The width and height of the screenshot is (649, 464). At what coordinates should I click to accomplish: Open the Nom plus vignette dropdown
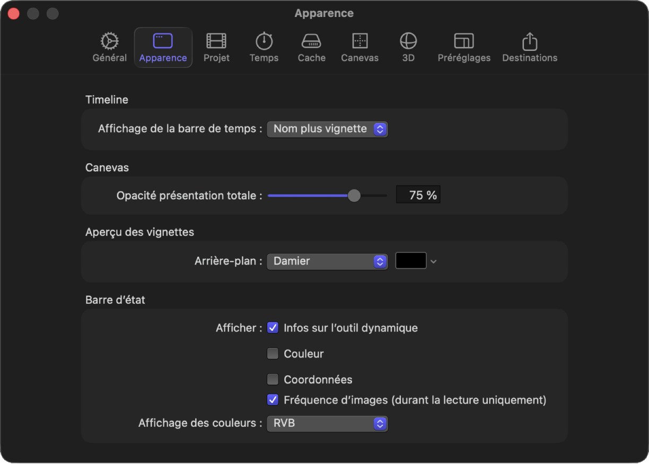pos(327,129)
